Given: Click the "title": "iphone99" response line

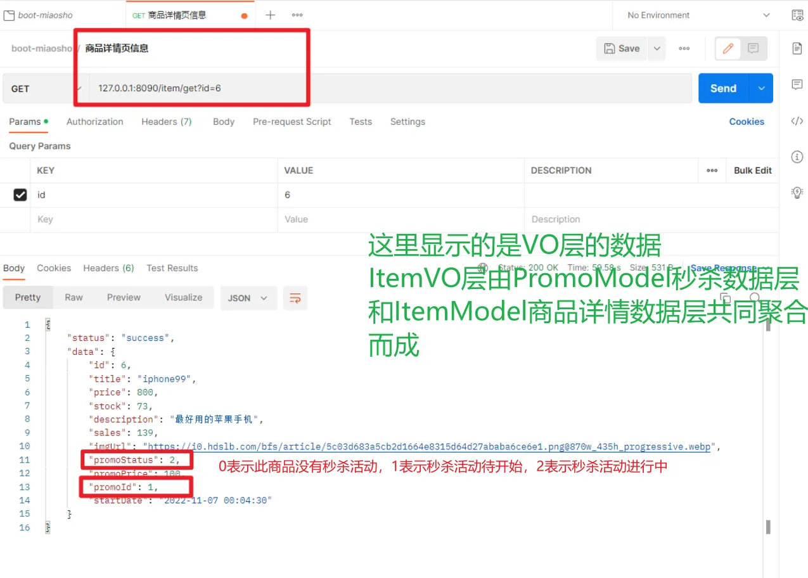Looking at the screenshot, I should click(x=143, y=379).
